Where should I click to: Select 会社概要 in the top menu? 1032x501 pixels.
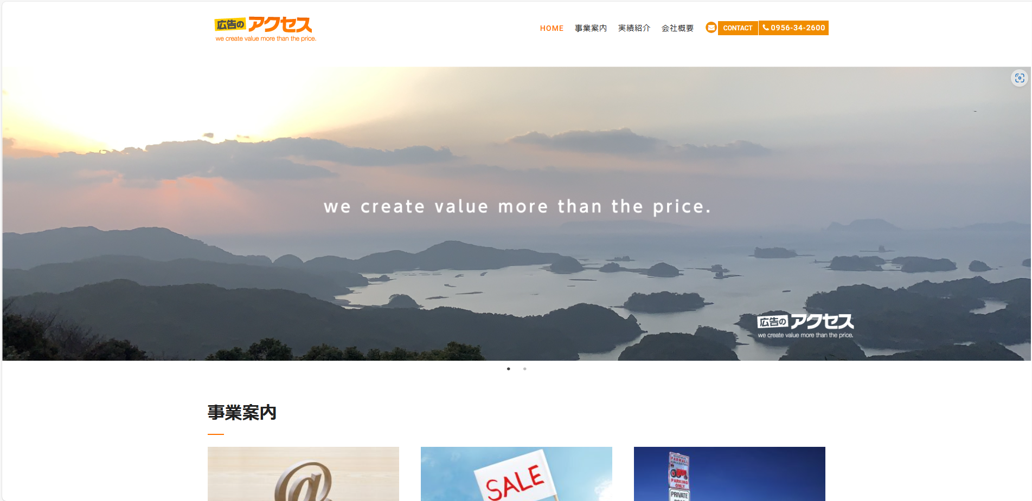click(x=677, y=28)
